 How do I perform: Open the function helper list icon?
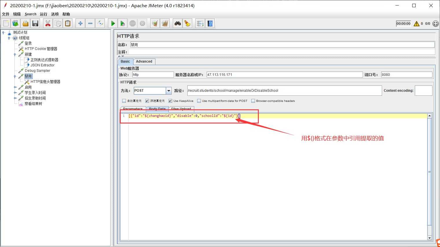[200, 23]
